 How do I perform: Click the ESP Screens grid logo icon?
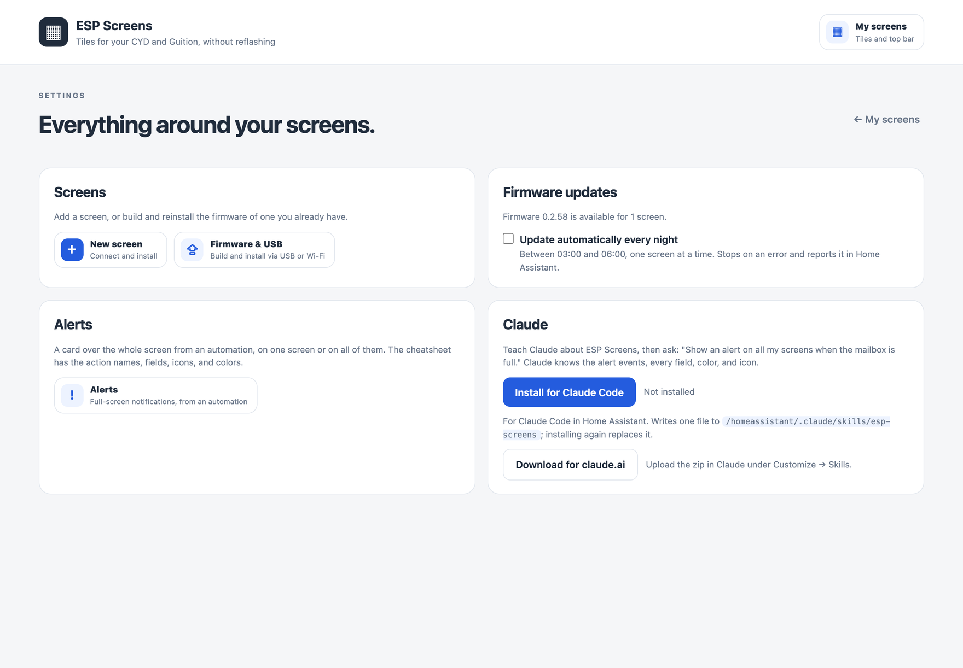[x=53, y=32]
